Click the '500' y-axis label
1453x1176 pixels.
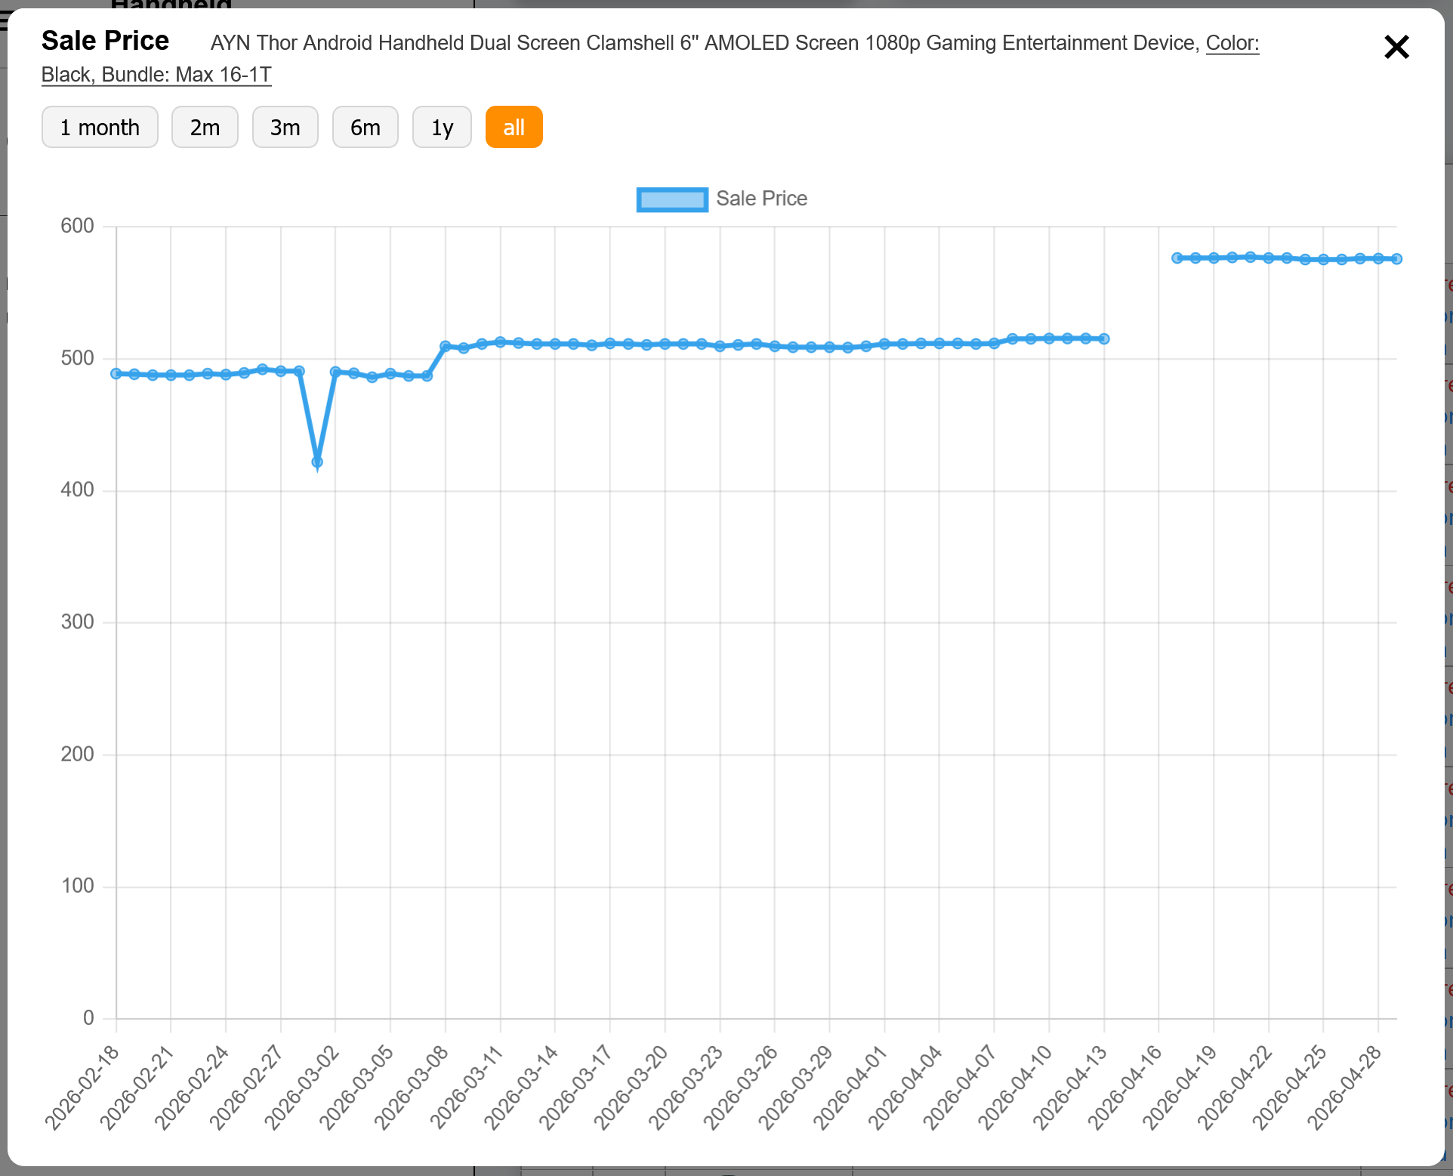coord(77,358)
